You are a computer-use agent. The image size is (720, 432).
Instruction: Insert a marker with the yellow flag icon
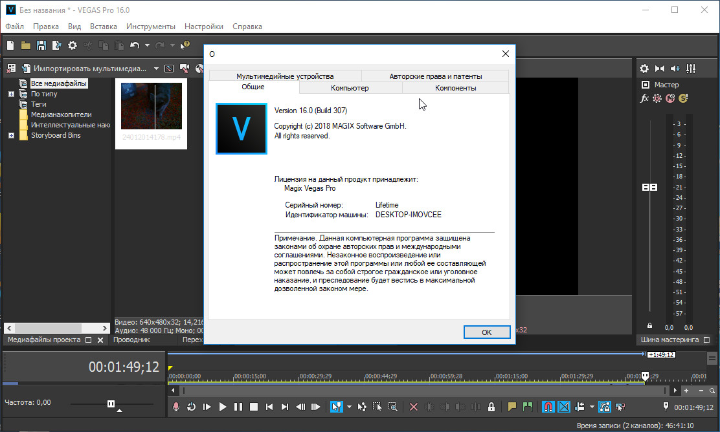[x=512, y=407]
